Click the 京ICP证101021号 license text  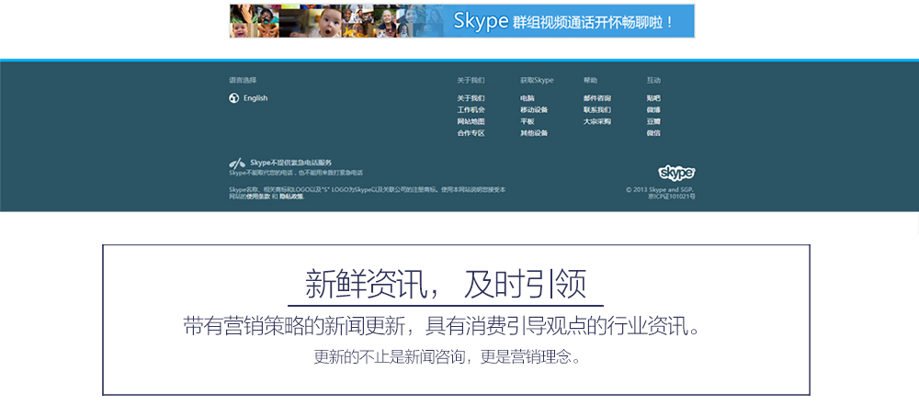[x=672, y=197]
